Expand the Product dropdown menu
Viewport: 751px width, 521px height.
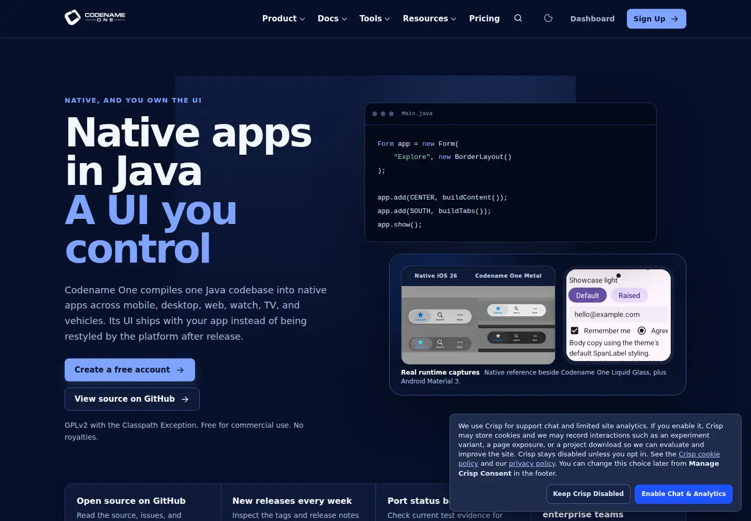click(x=283, y=19)
